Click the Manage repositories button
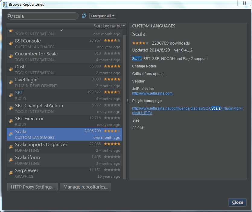 click(85, 187)
